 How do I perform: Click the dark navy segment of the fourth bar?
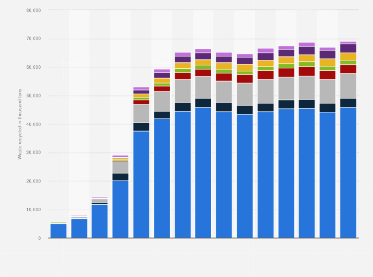[121, 177]
